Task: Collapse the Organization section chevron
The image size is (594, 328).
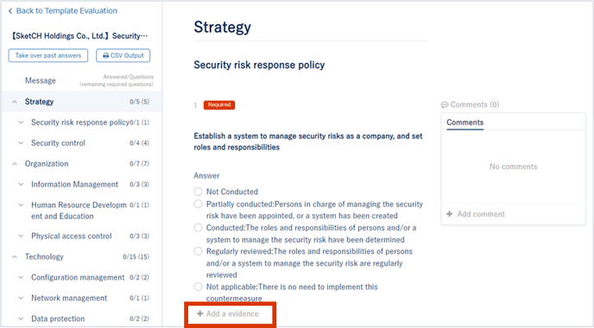Action: point(15,164)
